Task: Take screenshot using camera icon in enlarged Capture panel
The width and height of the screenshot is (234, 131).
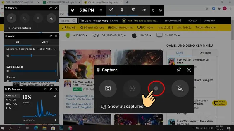Action: click(108, 88)
